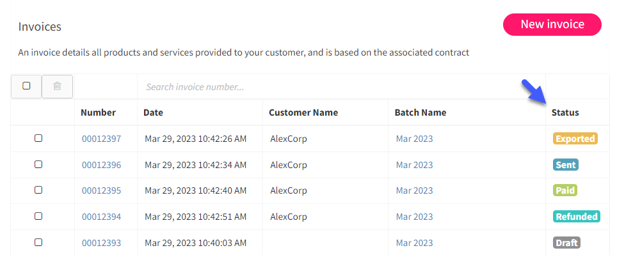
Task: Open invoice number 00012396
Action: pos(102,165)
